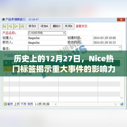Select row number 2 in the grid

pos(6,74)
